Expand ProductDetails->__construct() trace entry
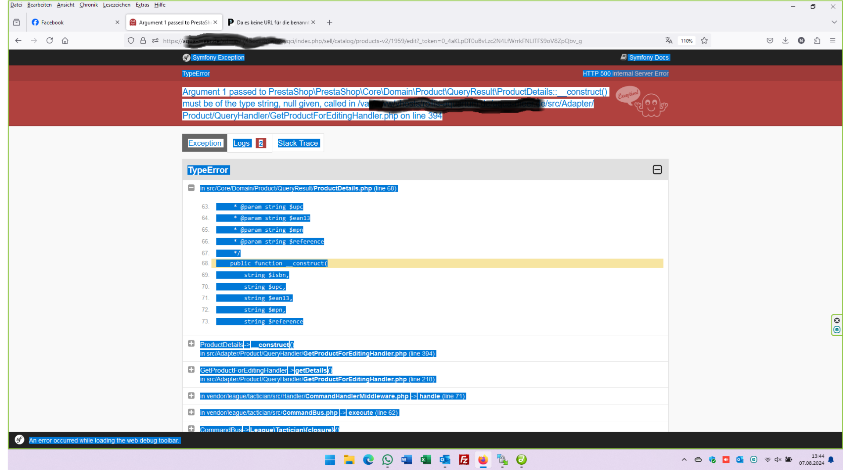This screenshot has height=470, width=843. point(191,344)
